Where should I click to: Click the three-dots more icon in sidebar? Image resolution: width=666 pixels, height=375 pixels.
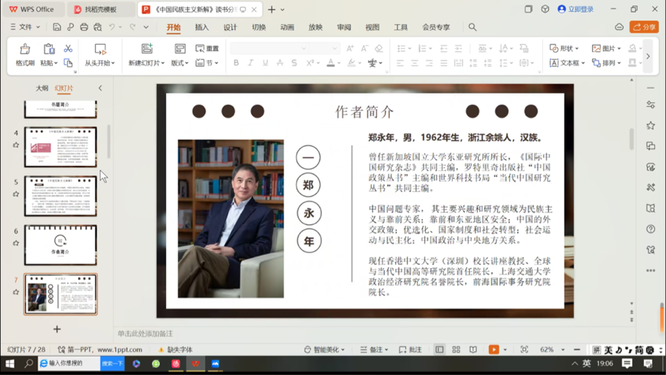pos(650,270)
